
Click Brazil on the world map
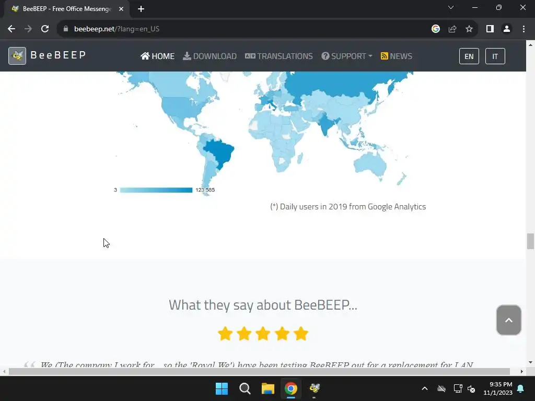pos(220,152)
